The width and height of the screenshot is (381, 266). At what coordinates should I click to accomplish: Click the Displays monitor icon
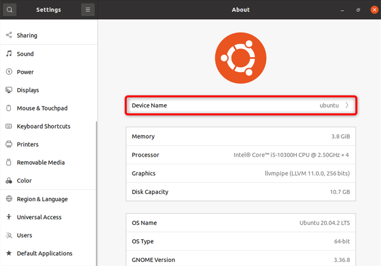[x=9, y=90]
